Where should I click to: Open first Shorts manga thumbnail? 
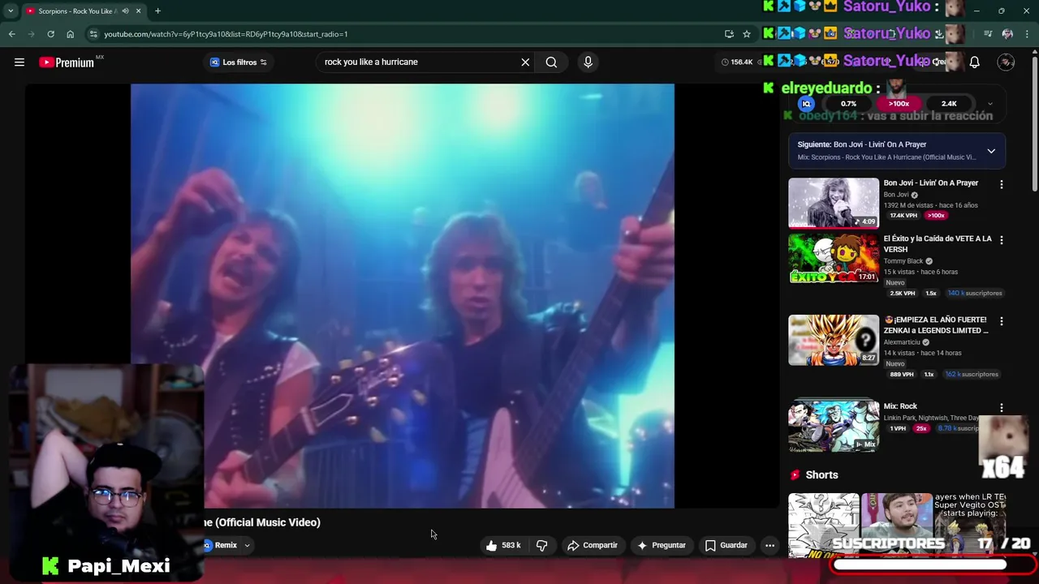(x=824, y=525)
